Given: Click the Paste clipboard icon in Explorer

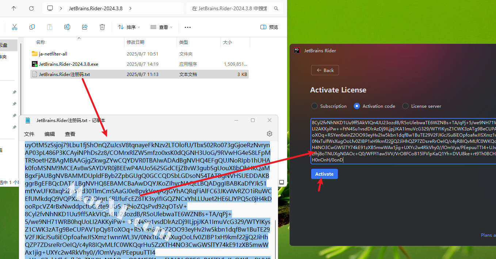Looking at the screenshot, I should (x=50, y=27).
